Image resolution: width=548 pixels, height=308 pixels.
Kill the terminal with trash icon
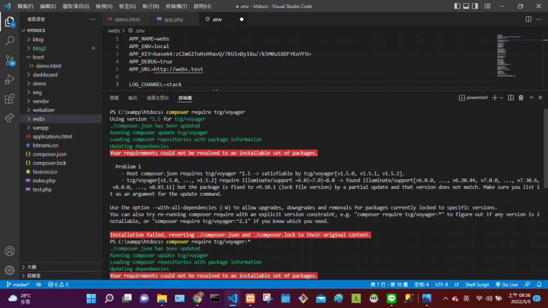(521, 98)
